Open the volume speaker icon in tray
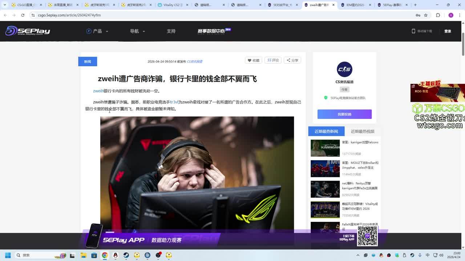465x261 pixels. point(441,255)
